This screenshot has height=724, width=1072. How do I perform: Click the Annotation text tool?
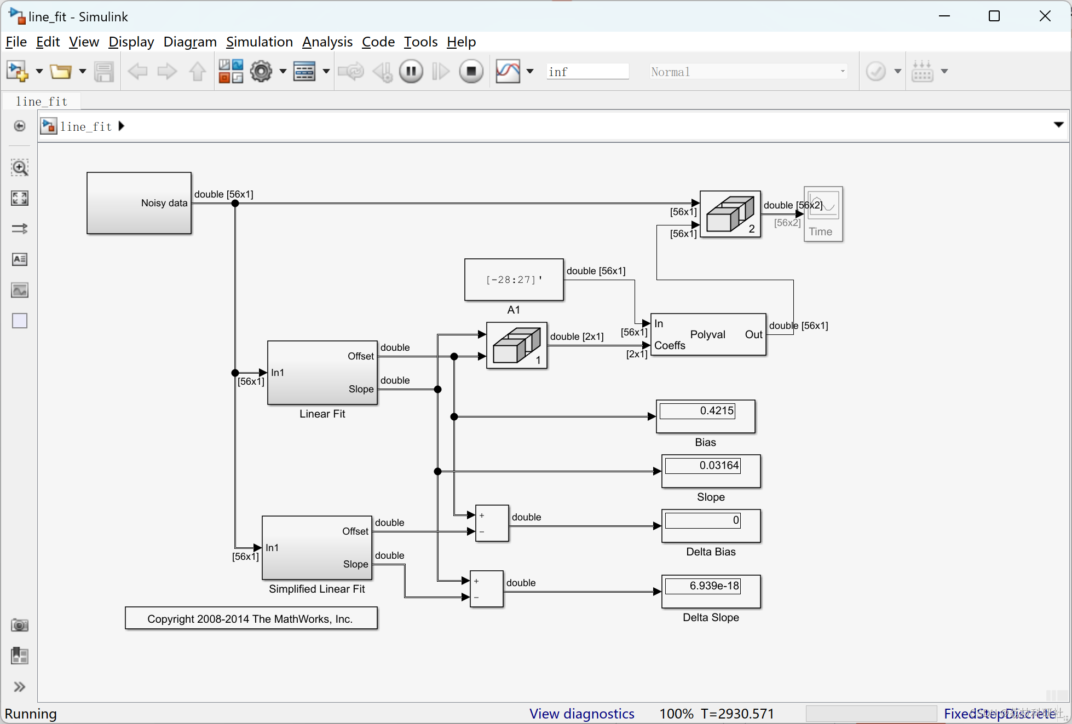(x=20, y=259)
